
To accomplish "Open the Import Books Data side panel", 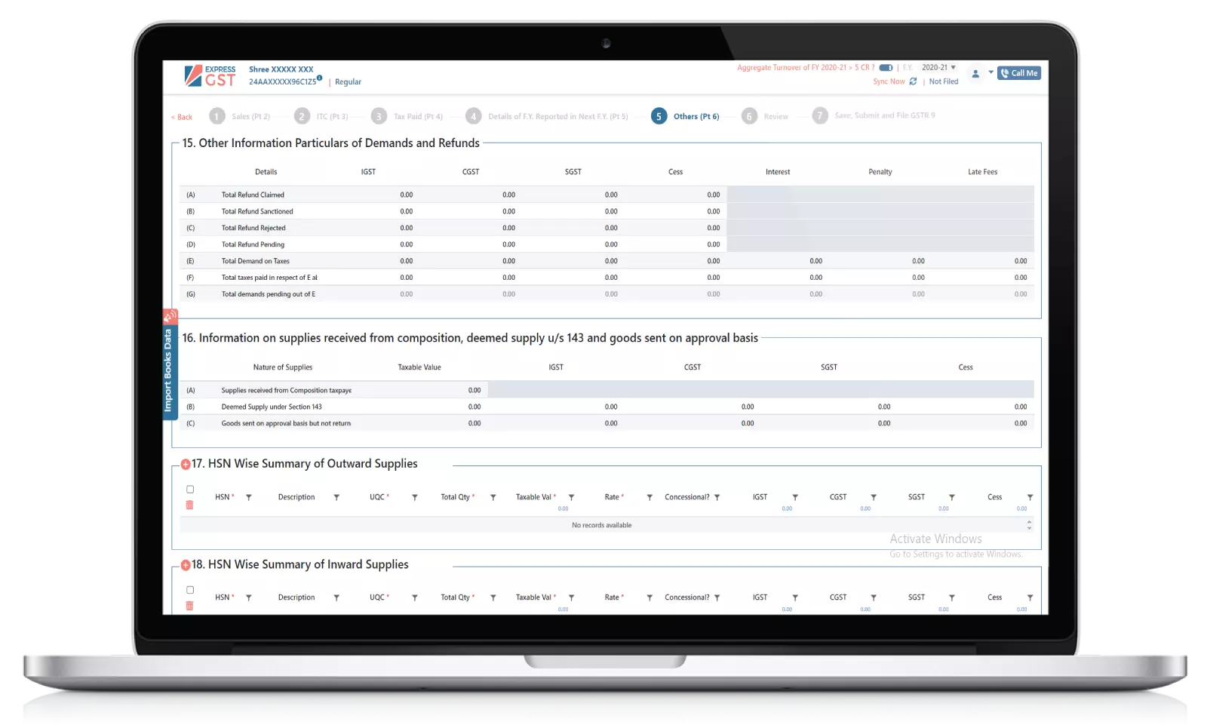I will [x=168, y=370].
